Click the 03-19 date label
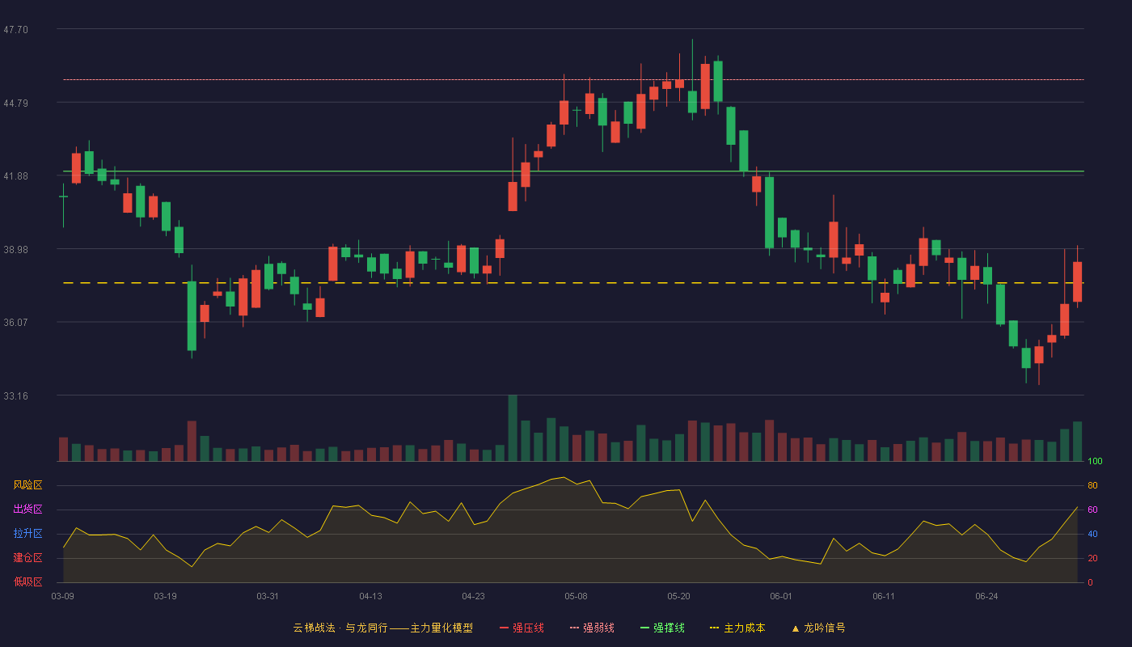 (x=165, y=596)
